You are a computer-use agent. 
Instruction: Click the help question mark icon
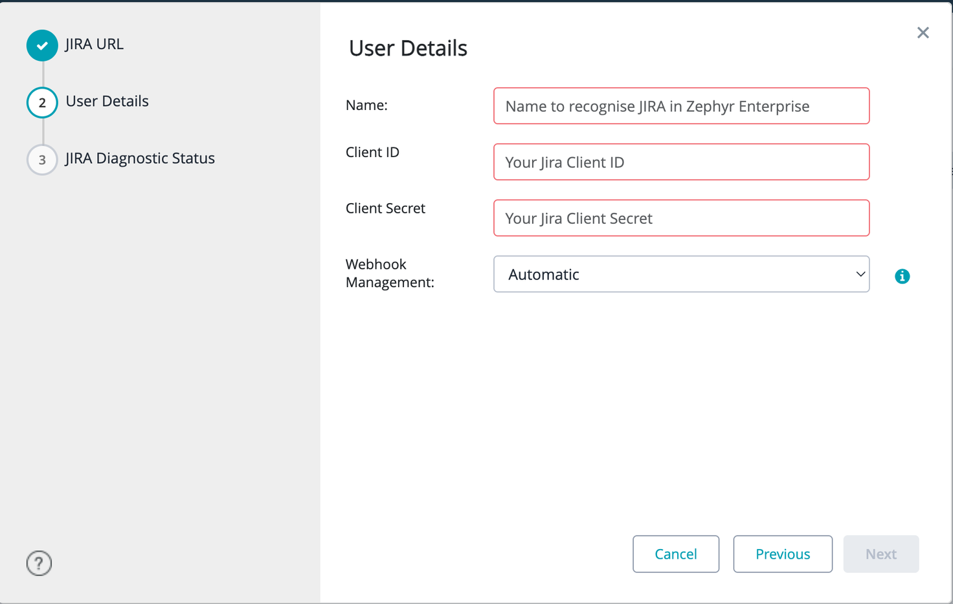click(x=38, y=563)
